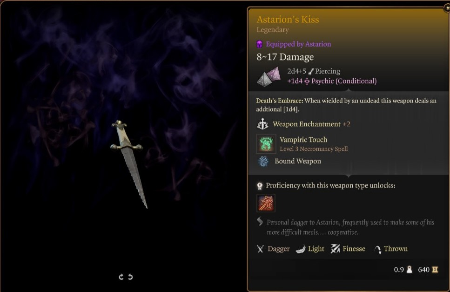Click the Vampiric Touch spell icon

pos(266,144)
